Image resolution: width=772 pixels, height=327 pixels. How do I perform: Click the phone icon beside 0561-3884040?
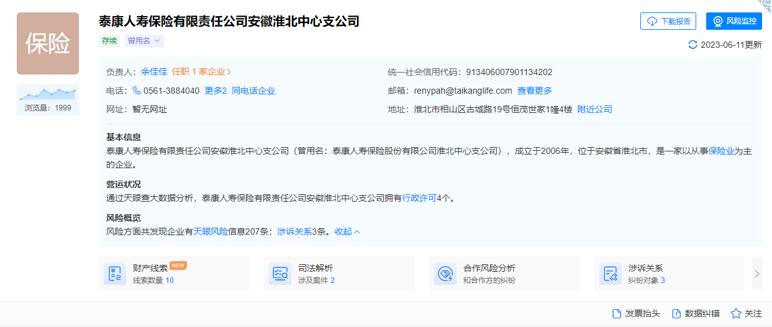[137, 91]
